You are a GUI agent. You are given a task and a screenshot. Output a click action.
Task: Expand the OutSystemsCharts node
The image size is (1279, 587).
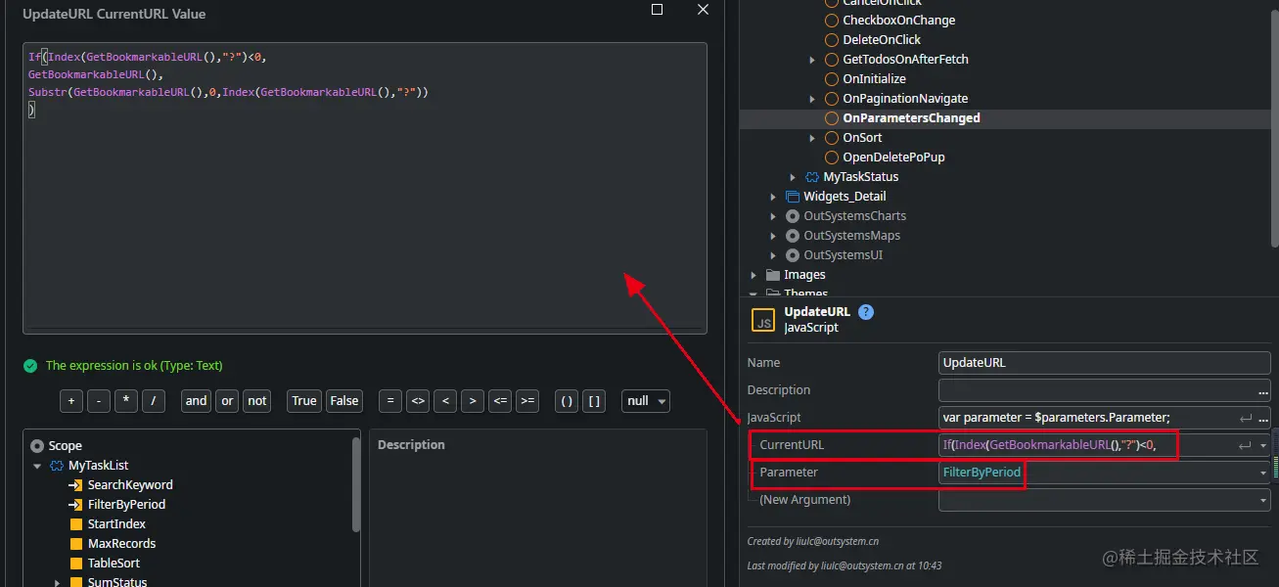[773, 216]
